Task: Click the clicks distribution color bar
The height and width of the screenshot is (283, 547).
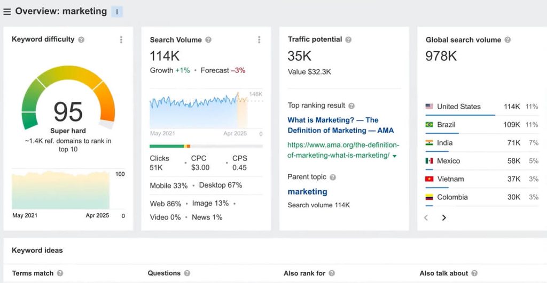Action: (x=206, y=146)
